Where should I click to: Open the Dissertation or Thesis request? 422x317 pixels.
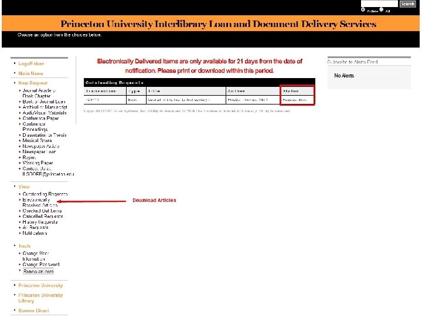tap(45, 135)
